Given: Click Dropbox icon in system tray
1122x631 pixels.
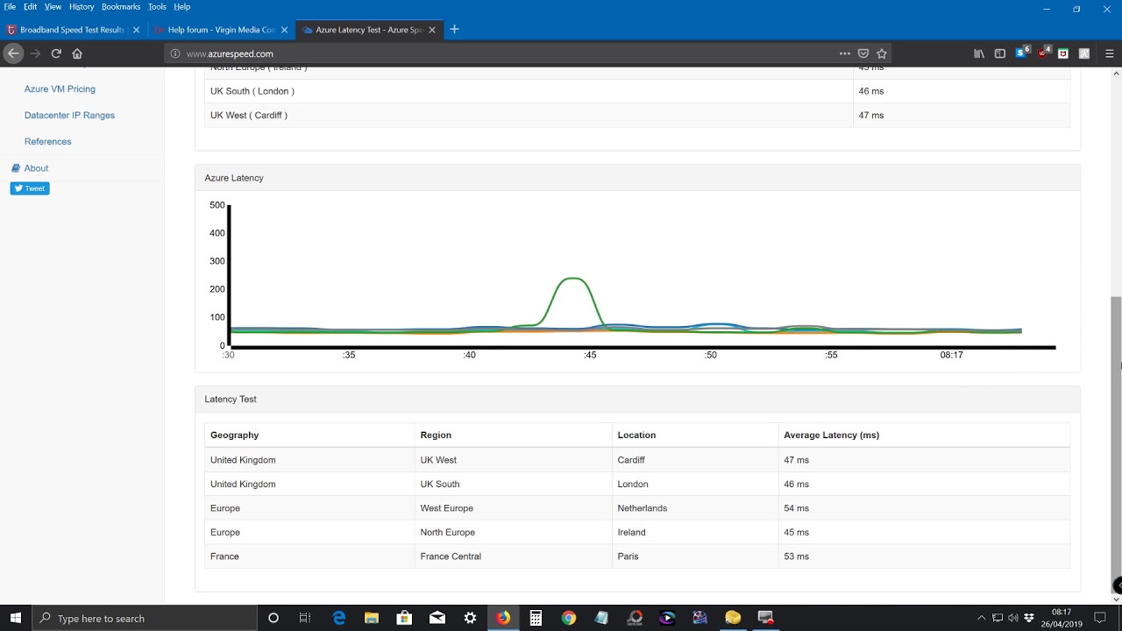Looking at the screenshot, I should (x=1029, y=618).
